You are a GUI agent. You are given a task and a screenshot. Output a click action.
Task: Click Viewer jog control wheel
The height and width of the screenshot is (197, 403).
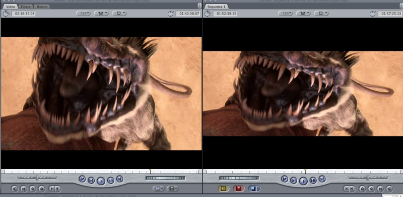(165, 178)
